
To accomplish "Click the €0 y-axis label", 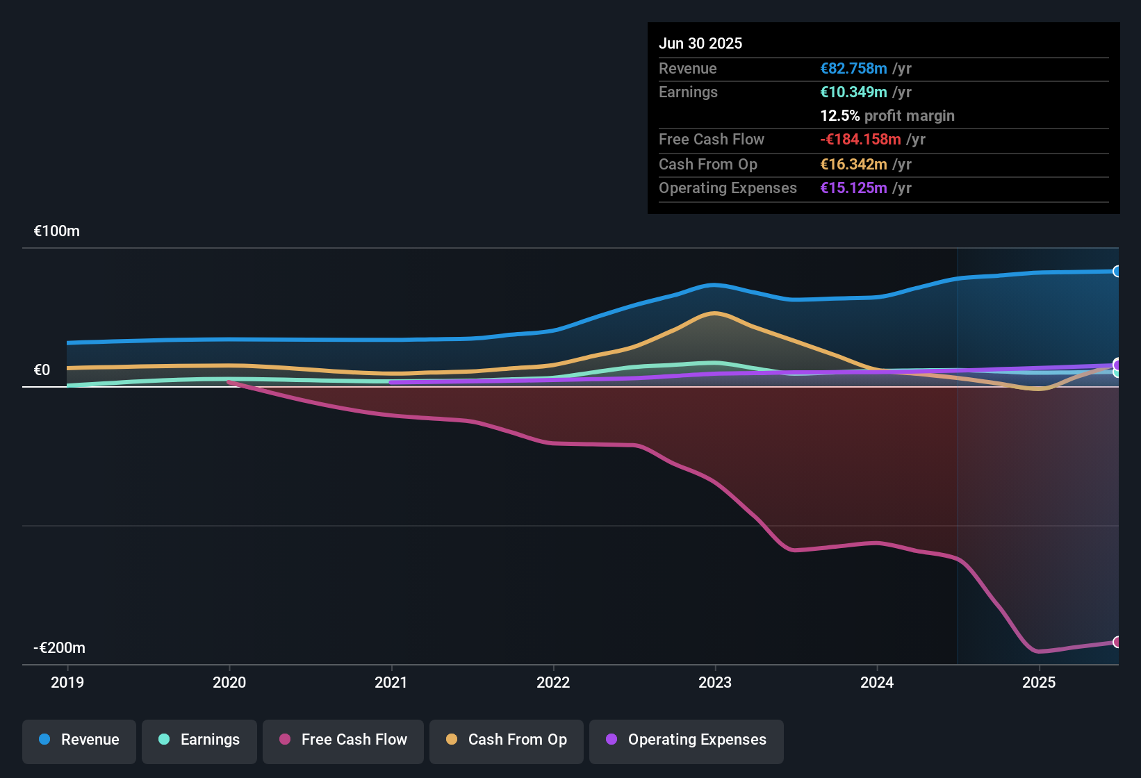I will click(x=42, y=370).
